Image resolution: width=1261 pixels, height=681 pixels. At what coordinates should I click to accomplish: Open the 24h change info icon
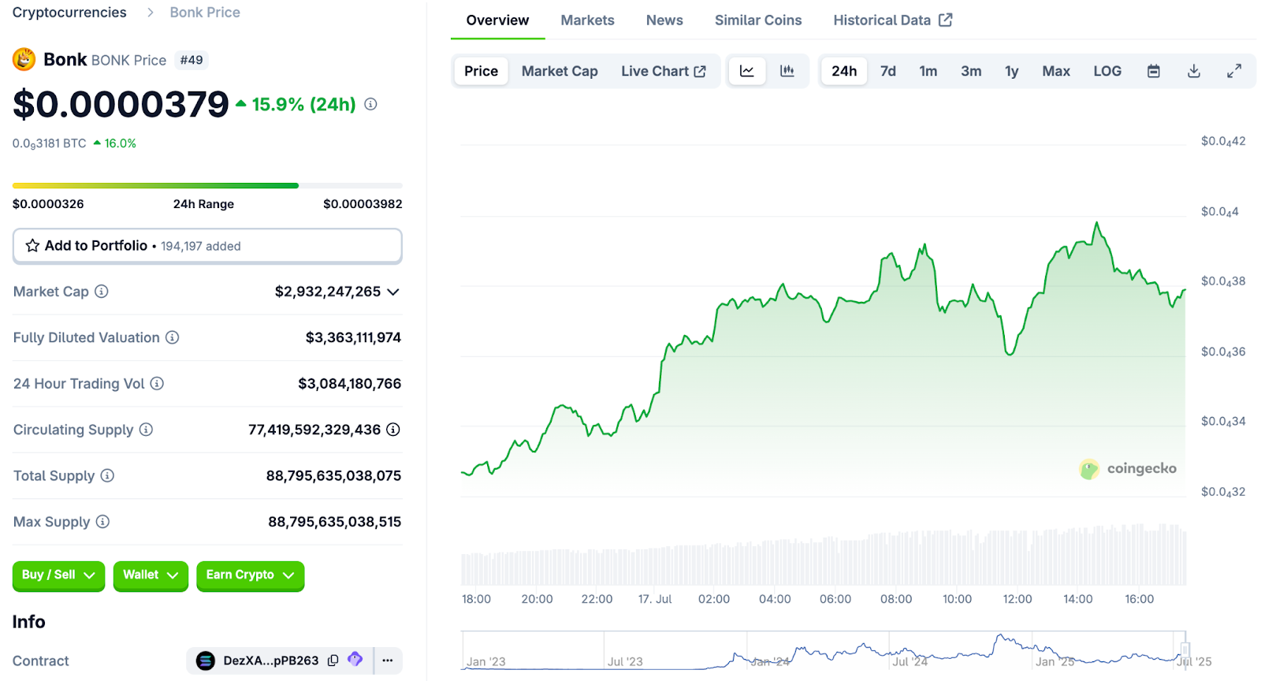pyautogui.click(x=370, y=104)
